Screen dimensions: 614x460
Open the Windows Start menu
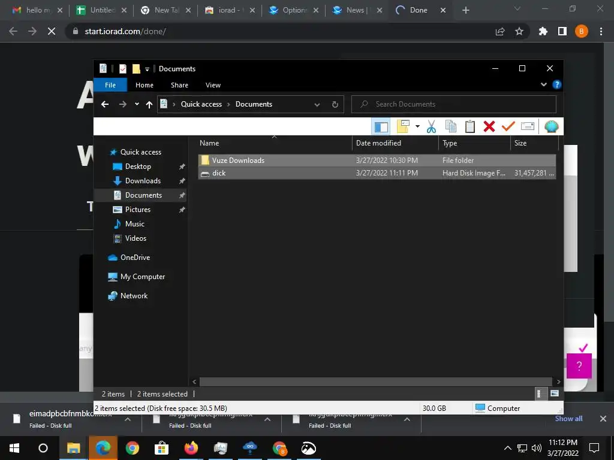click(x=14, y=448)
